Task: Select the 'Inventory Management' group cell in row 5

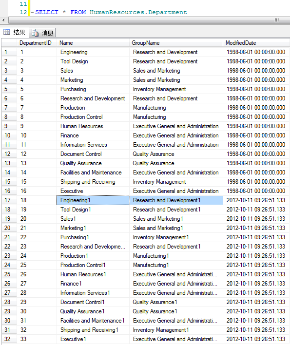Action: click(x=176, y=89)
